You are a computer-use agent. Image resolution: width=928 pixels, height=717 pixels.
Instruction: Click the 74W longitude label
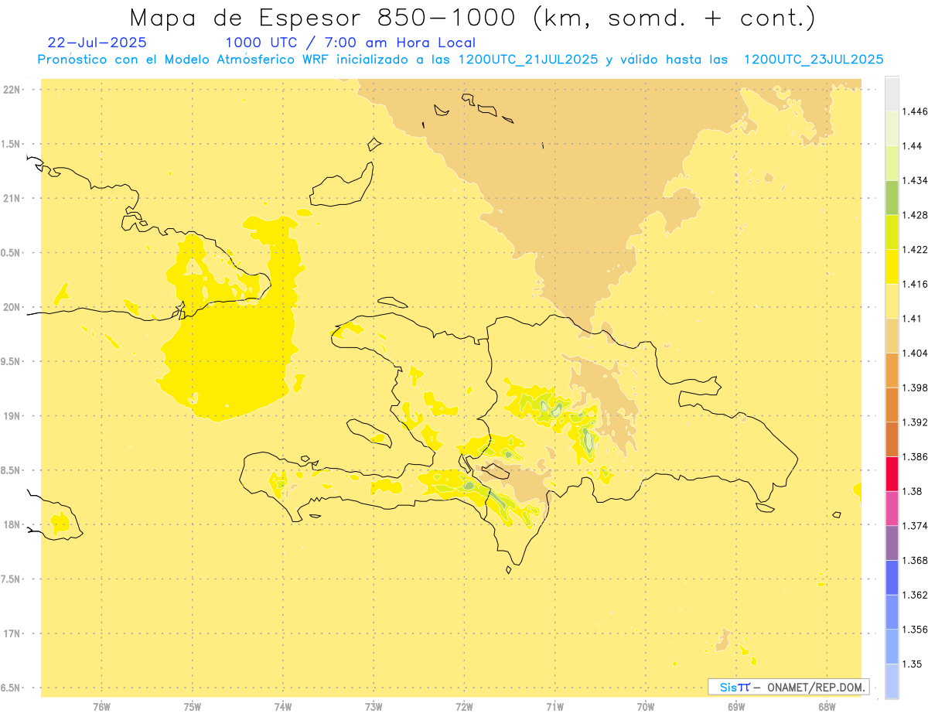(283, 706)
